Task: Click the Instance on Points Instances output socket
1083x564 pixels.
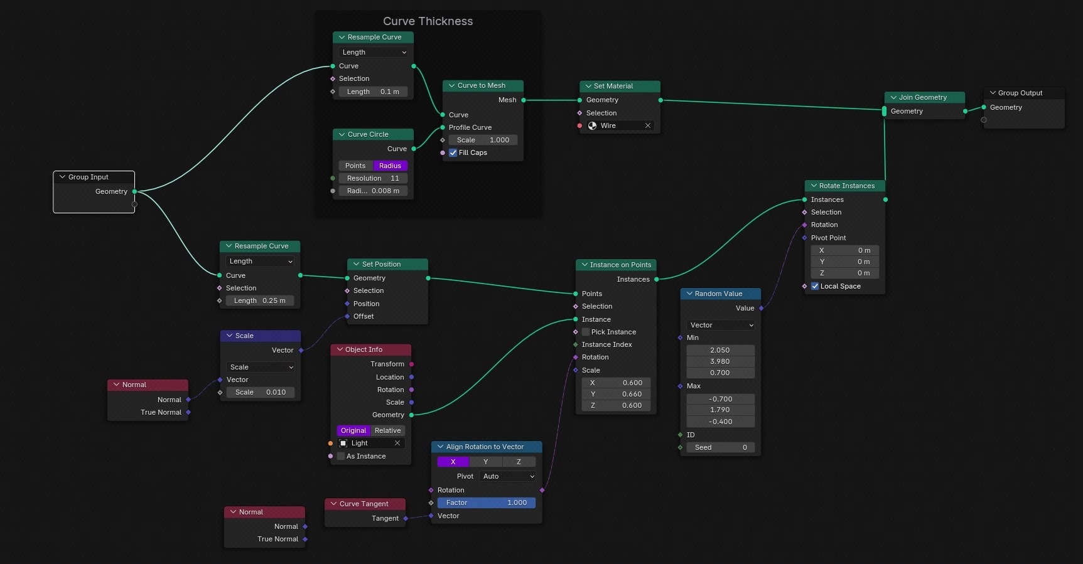Action: pyautogui.click(x=657, y=279)
